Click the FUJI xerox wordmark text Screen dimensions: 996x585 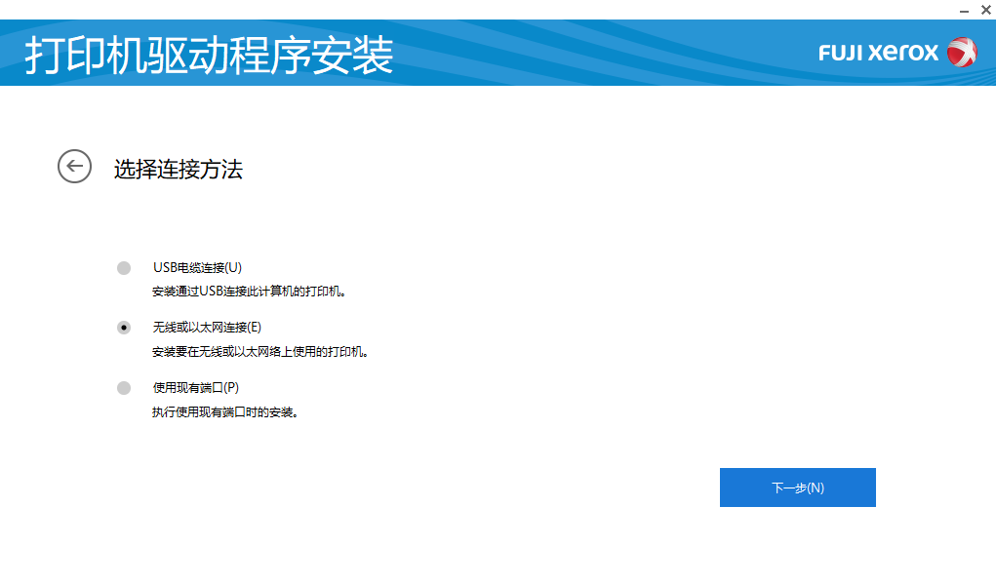tap(878, 53)
